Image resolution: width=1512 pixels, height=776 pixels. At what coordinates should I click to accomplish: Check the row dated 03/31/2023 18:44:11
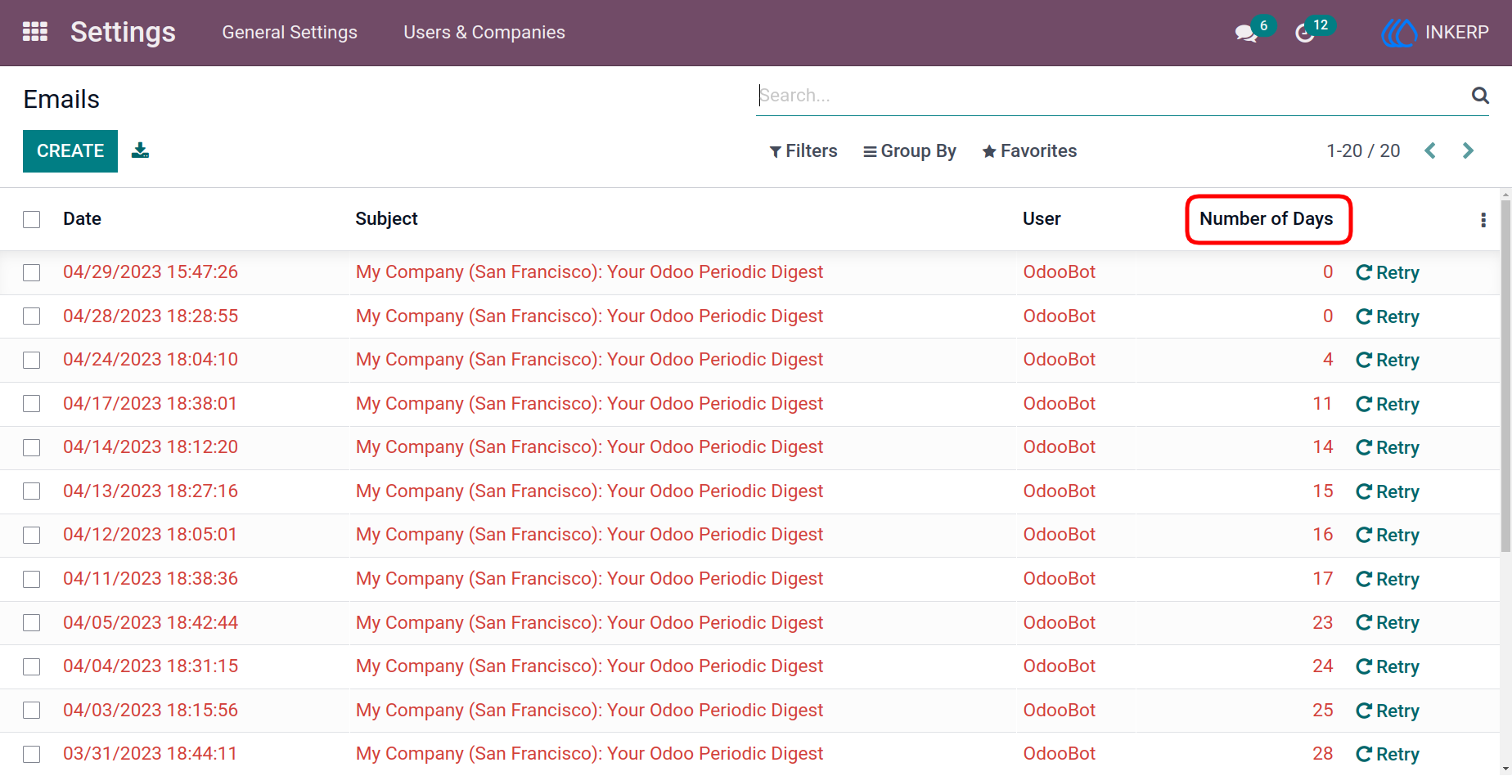pyautogui.click(x=32, y=754)
